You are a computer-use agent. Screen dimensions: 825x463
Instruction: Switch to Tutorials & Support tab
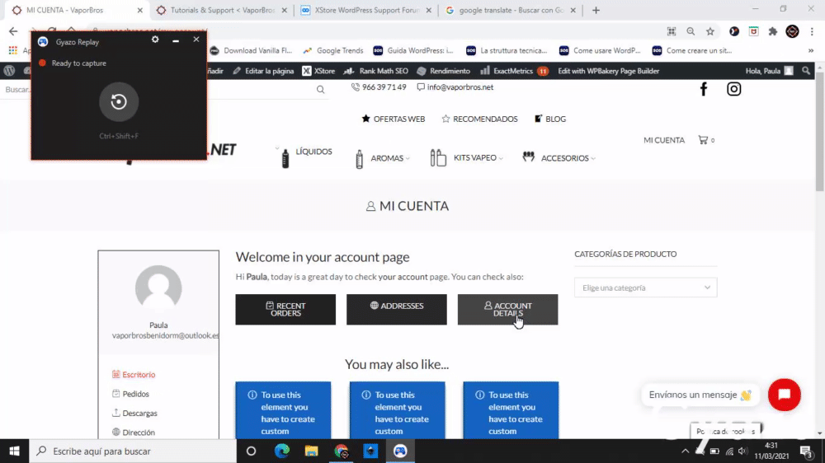pos(222,10)
